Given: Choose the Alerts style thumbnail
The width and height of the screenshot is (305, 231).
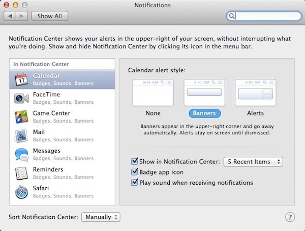Looking at the screenshot, I should tap(255, 93).
